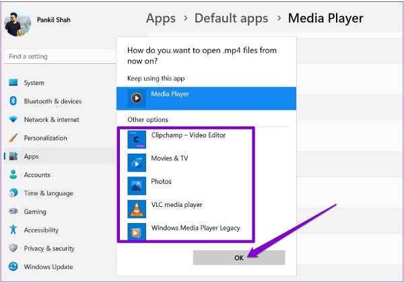Screen dimensions: 404x283
Task: Click the Movies & TV app icon
Action: 137,162
